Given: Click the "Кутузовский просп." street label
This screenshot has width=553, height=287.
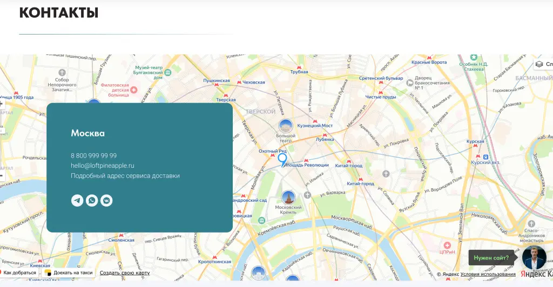Looking at the screenshot, I should pos(24,222).
